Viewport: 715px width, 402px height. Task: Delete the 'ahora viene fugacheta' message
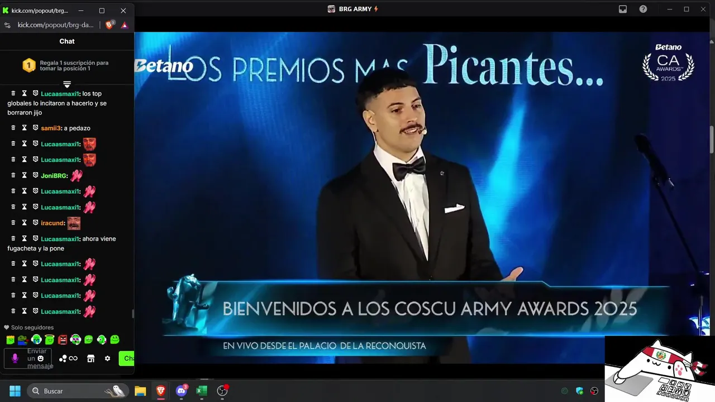click(13, 238)
